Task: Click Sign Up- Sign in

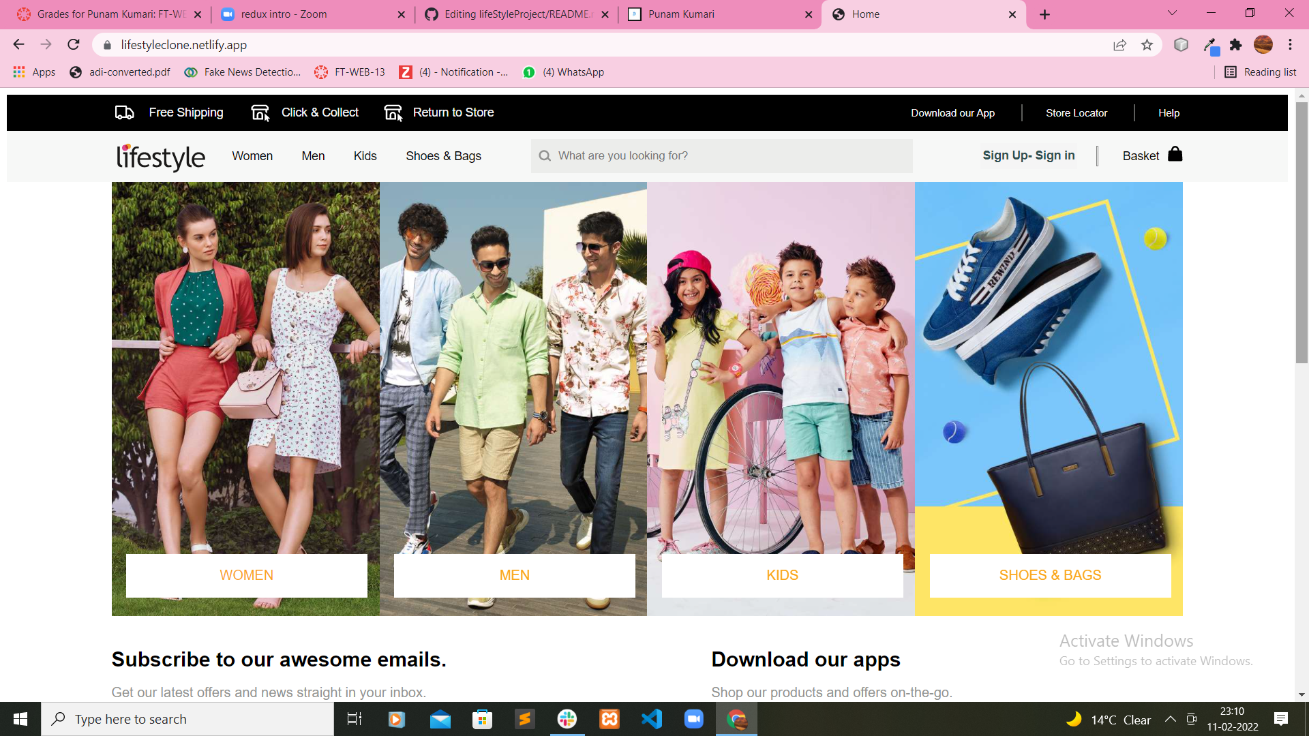Action: point(1028,155)
